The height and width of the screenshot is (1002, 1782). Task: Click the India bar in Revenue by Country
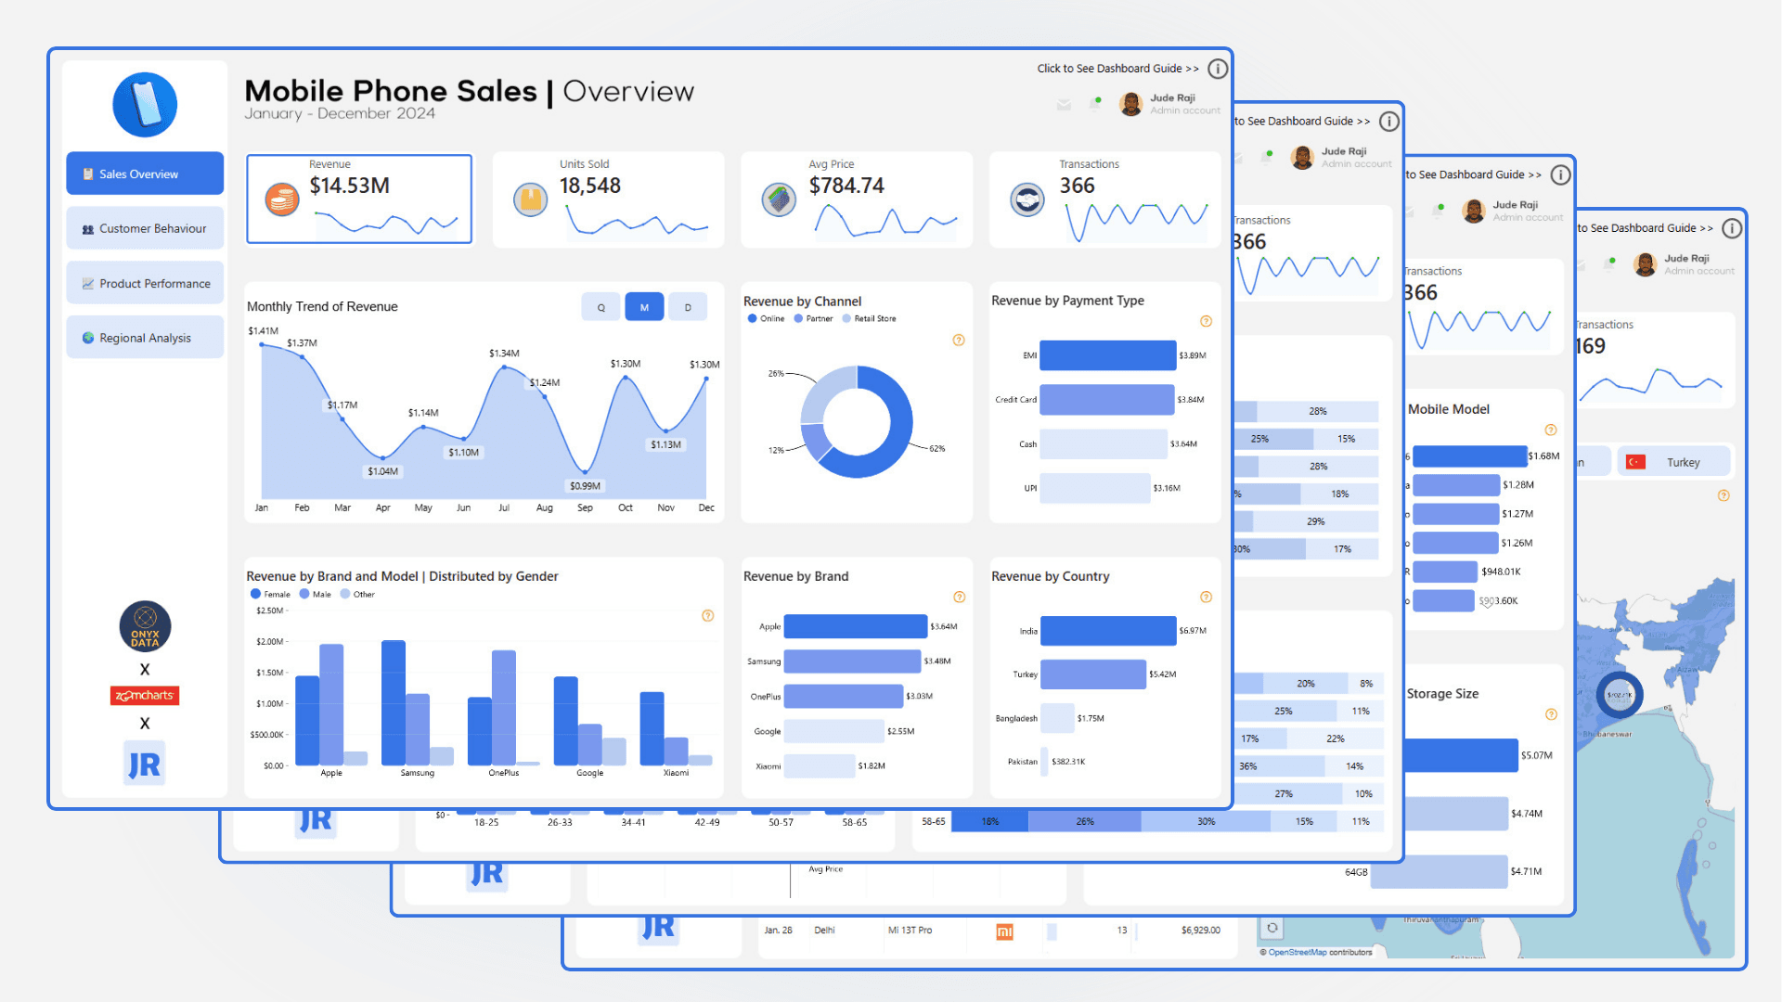tap(1108, 631)
